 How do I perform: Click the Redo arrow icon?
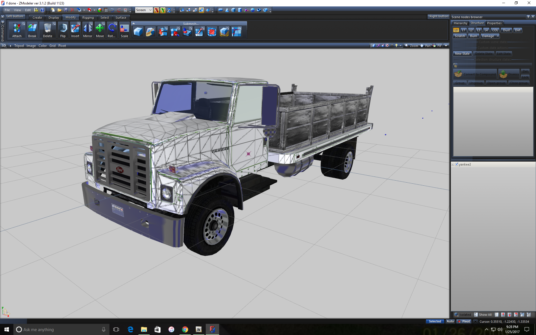click(119, 10)
